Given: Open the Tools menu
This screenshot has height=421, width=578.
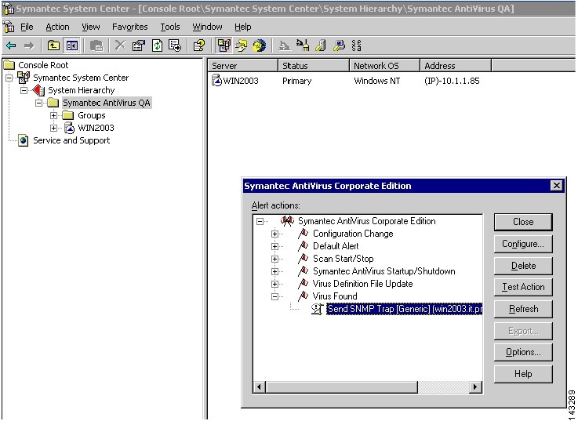Looking at the screenshot, I should tap(170, 27).
